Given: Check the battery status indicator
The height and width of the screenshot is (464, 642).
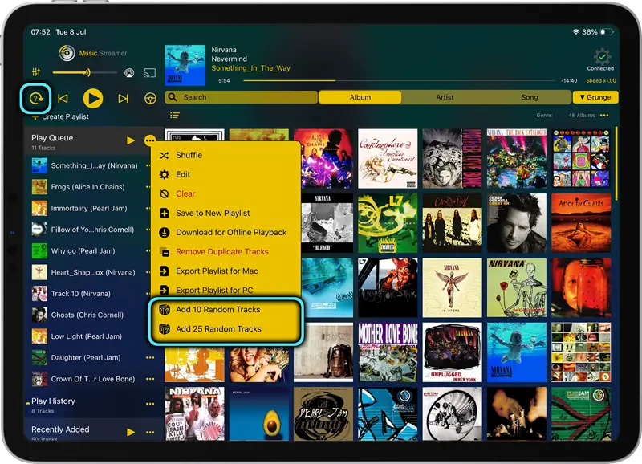Looking at the screenshot, I should (x=607, y=32).
